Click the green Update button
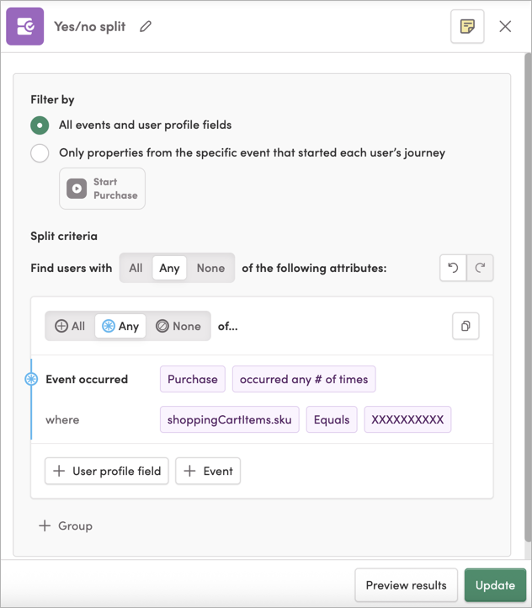This screenshot has height=608, width=532. click(x=495, y=585)
